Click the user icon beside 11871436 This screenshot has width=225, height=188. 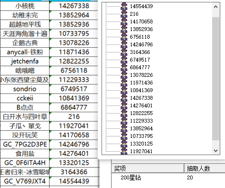124,83
